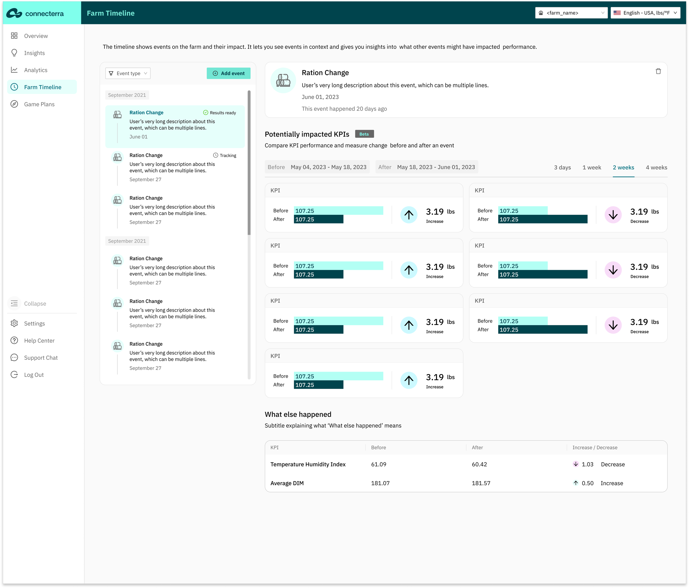This screenshot has width=689, height=588.
Task: Expand the English - USA language dropdown
Action: pyautogui.click(x=645, y=13)
